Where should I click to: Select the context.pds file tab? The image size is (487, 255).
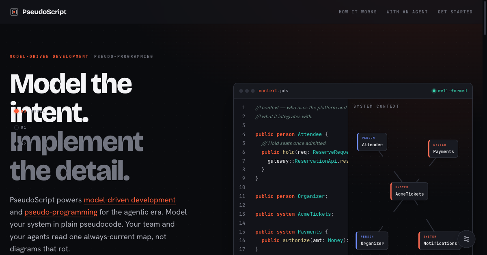pyautogui.click(x=274, y=91)
